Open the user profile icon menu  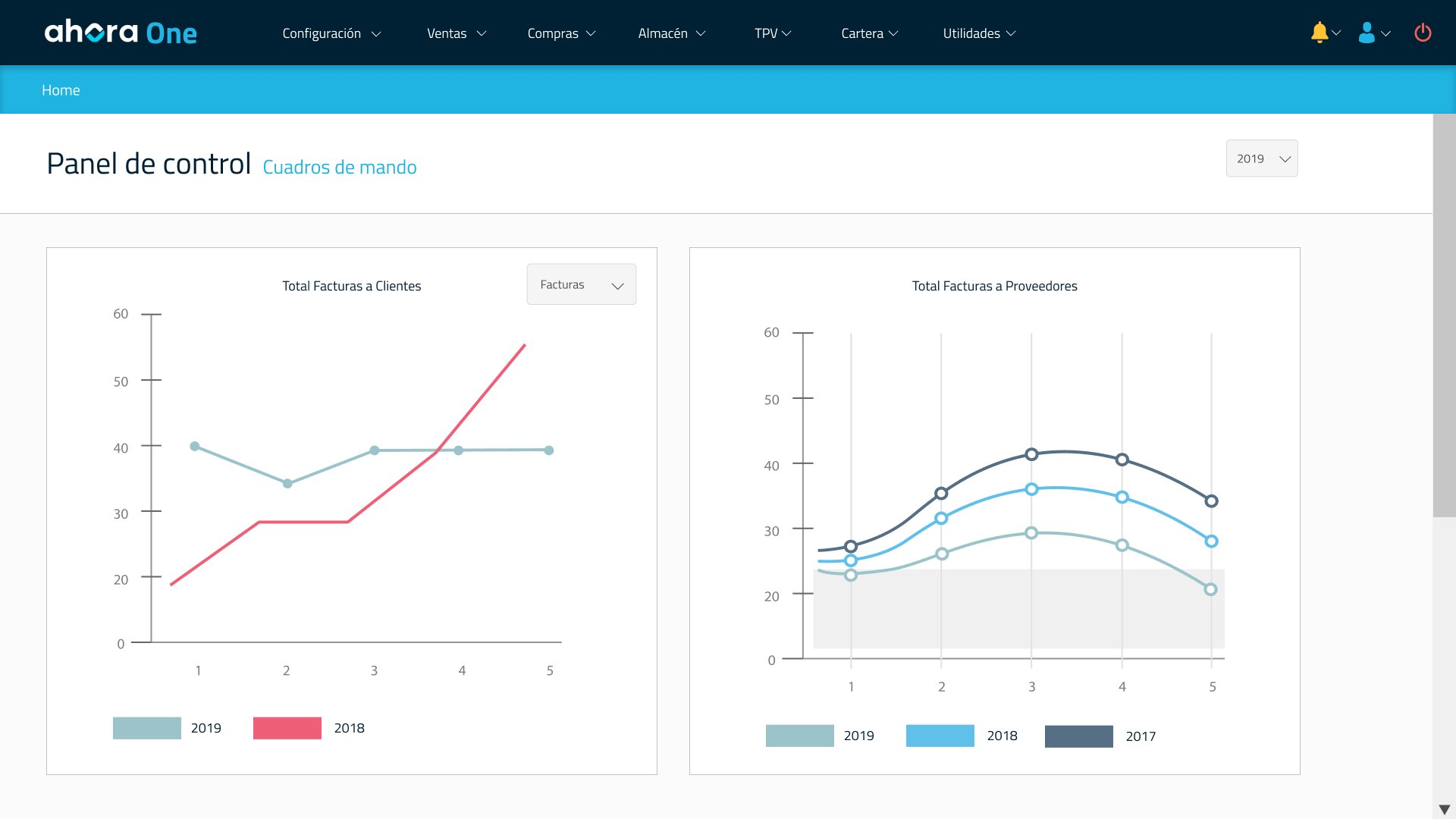point(1367,33)
